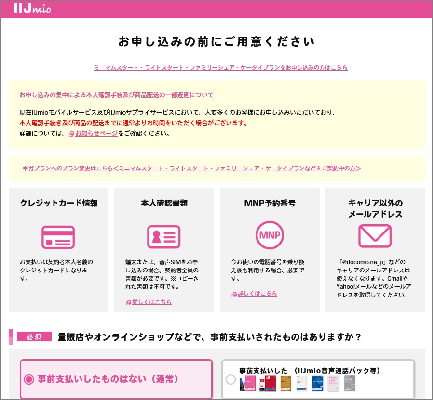Click the 必須 required badge

click(34, 336)
